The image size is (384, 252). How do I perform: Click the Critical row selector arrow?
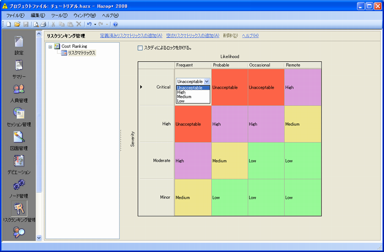141,87
